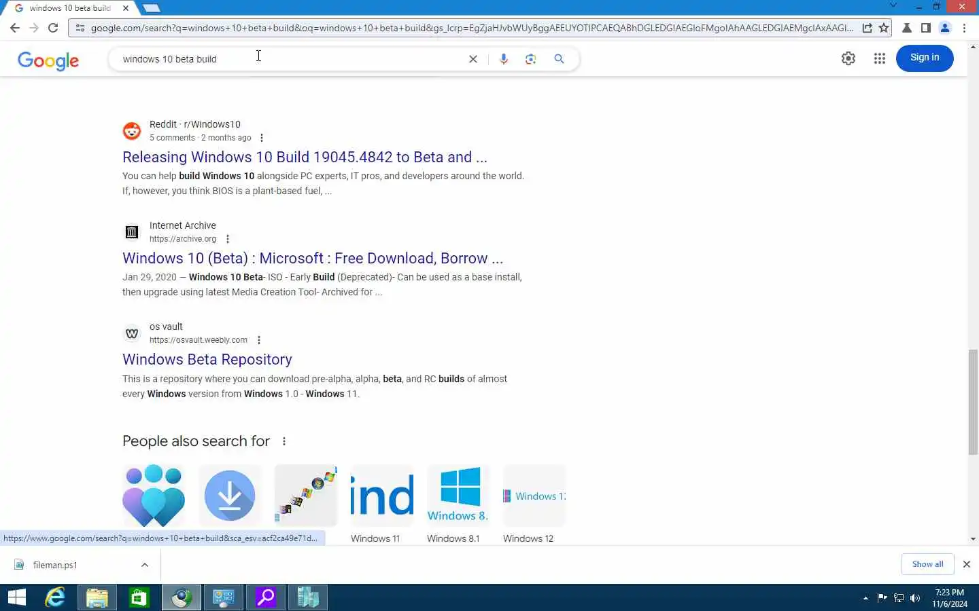Click Show all downloads
This screenshot has width=979, height=611.
pyautogui.click(x=927, y=564)
